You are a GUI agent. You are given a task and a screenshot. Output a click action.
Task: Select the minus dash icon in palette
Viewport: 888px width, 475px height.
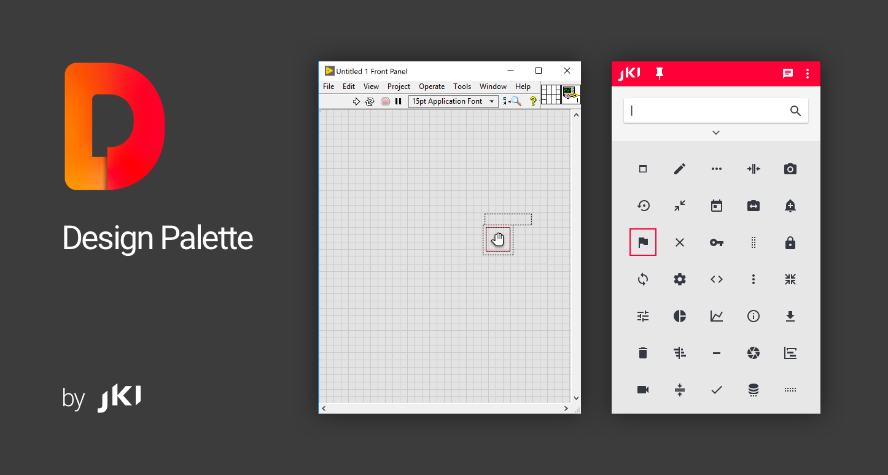pyautogui.click(x=717, y=353)
